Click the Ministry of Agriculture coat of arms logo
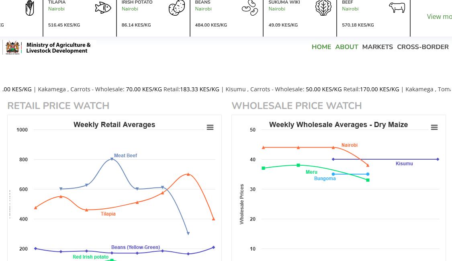Image resolution: width=452 pixels, height=261 pixels. pos(13,47)
